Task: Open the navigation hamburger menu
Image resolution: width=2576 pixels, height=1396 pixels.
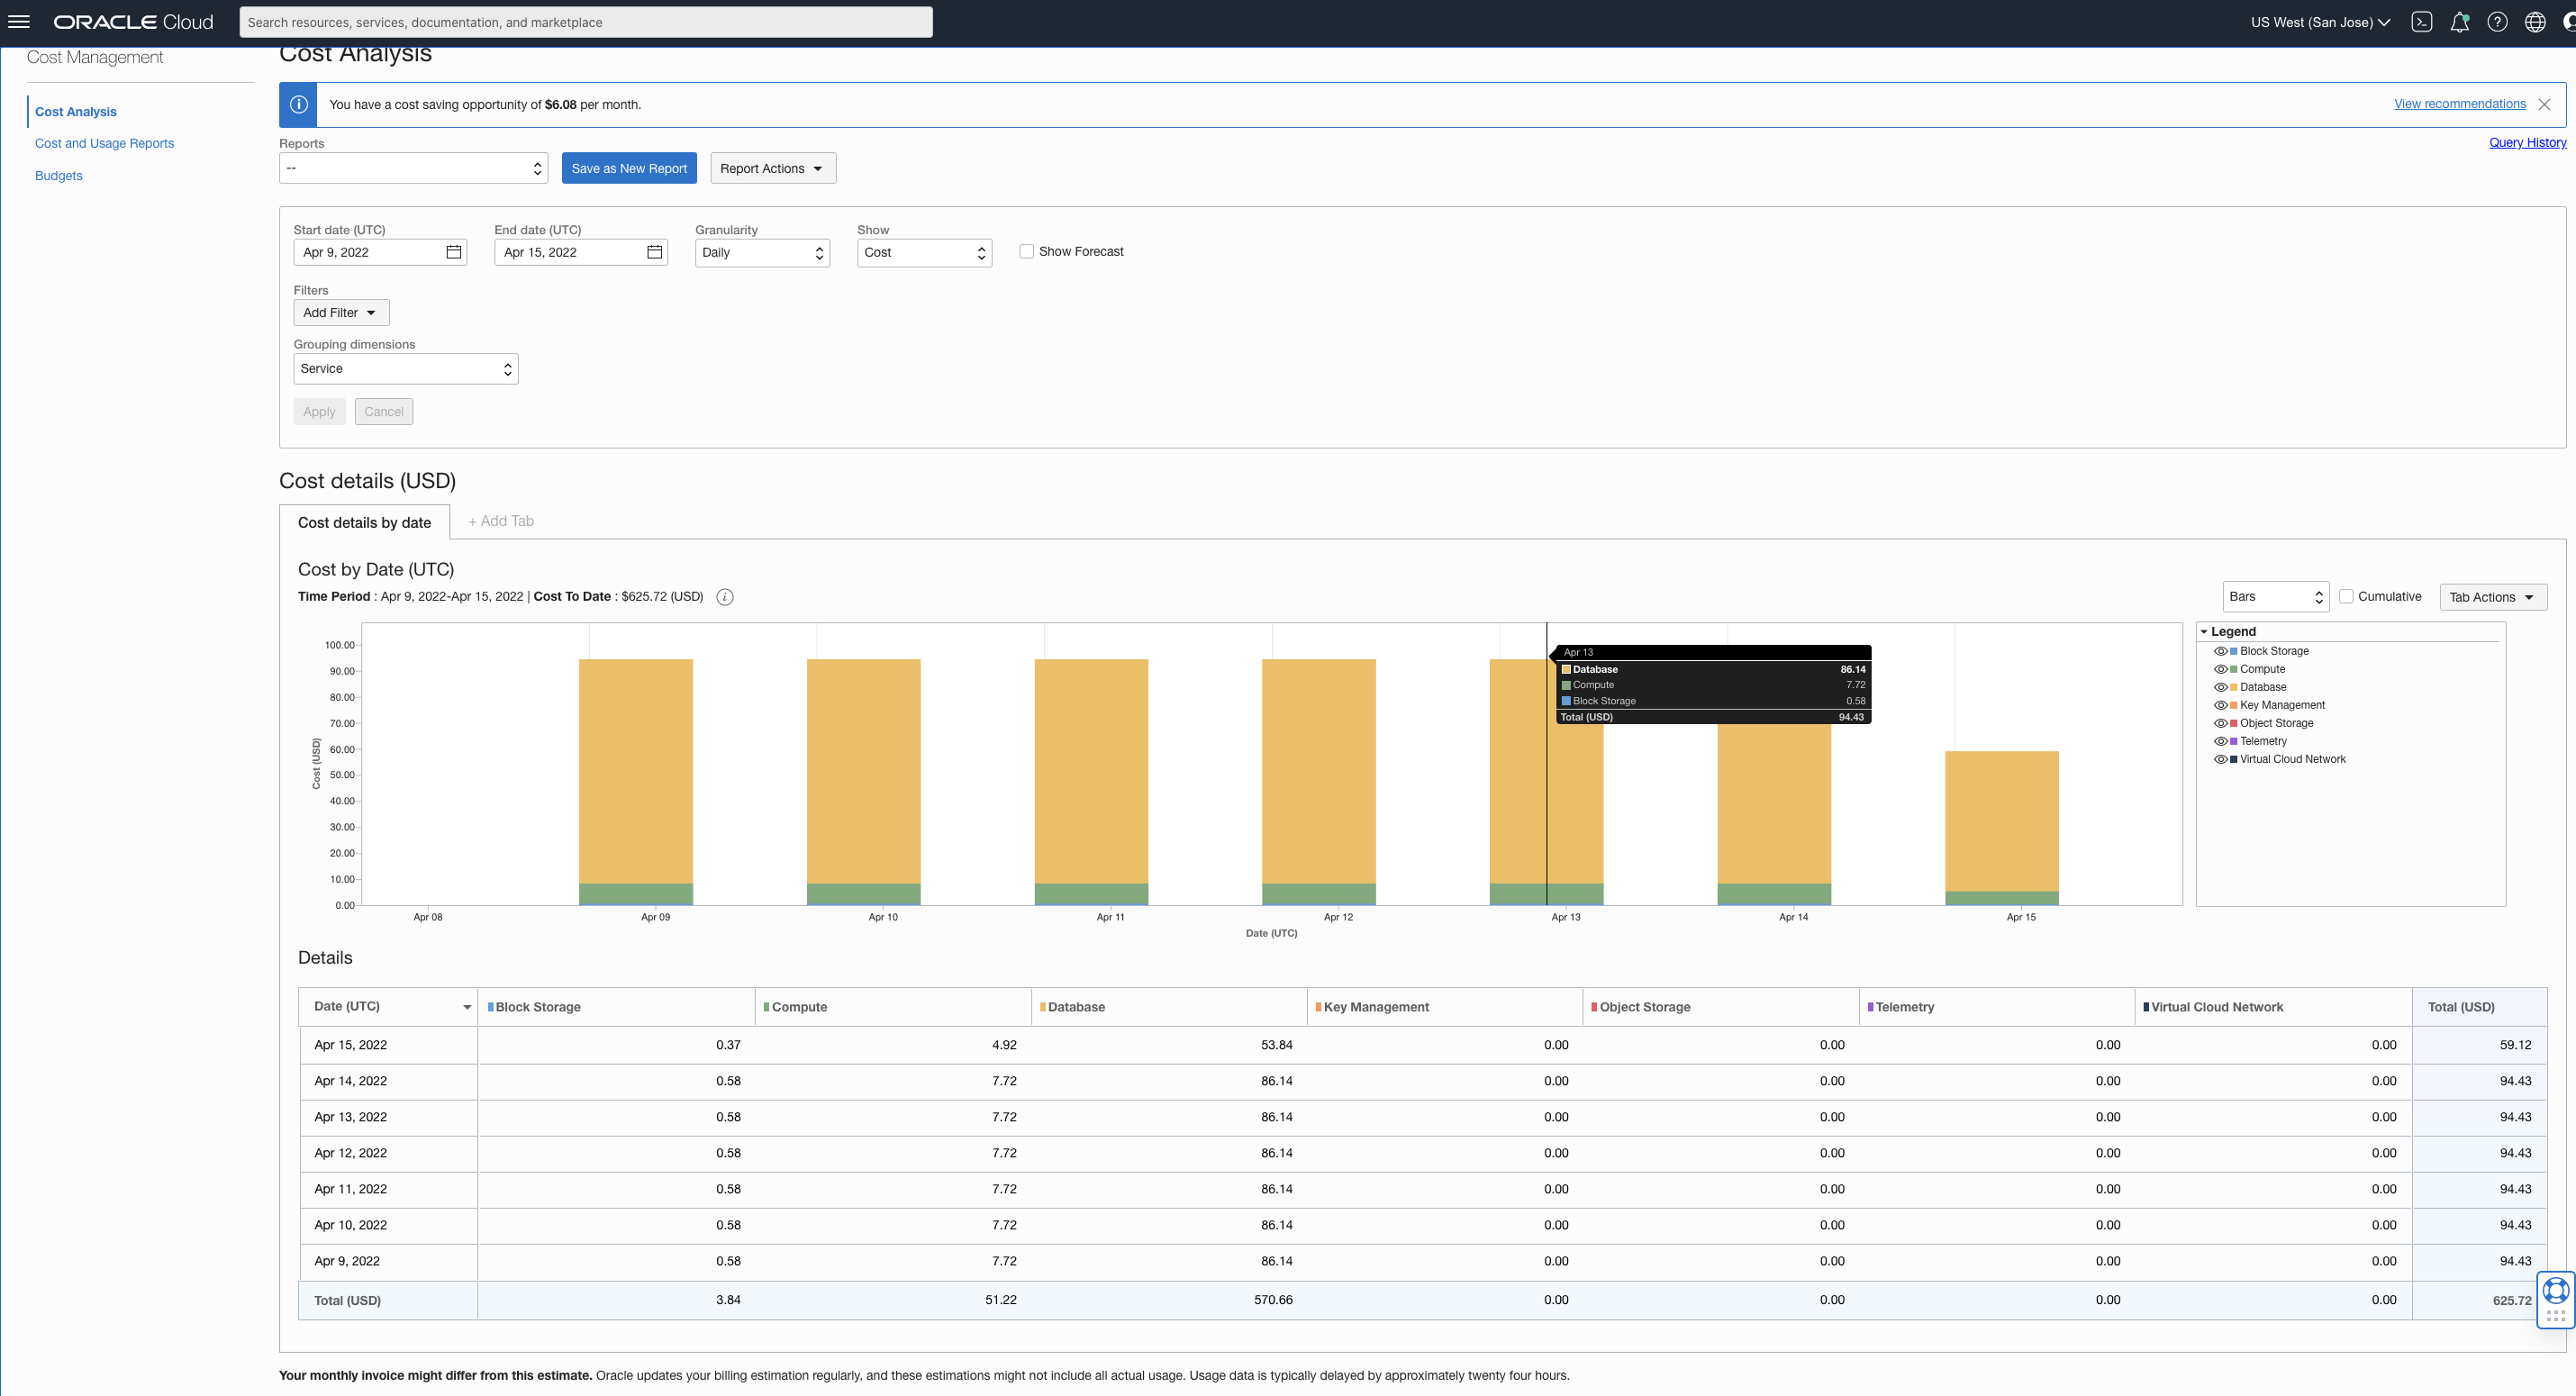Action: (x=19, y=21)
